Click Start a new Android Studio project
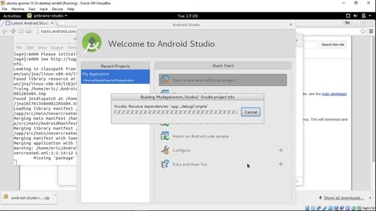 click(223, 80)
